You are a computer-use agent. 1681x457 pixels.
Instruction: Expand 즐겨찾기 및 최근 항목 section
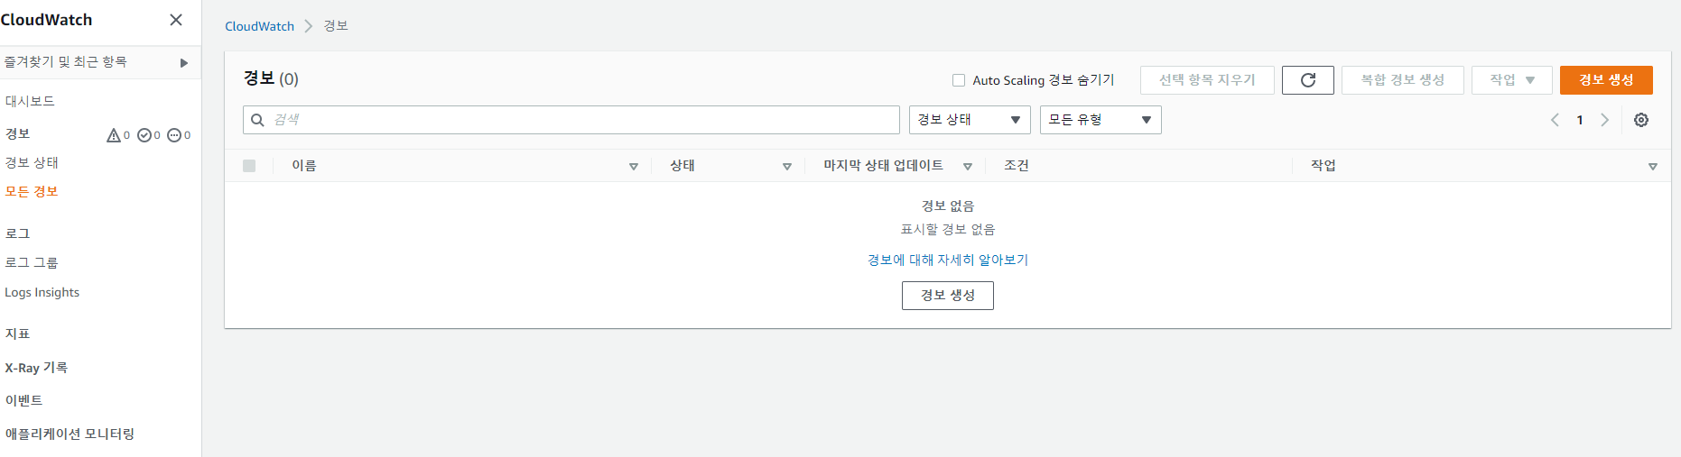tap(100, 62)
